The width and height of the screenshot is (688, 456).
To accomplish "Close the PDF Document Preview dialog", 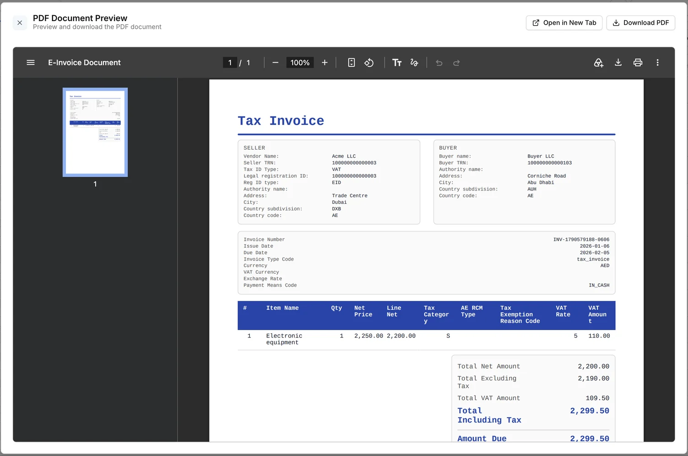I will click(x=20, y=22).
